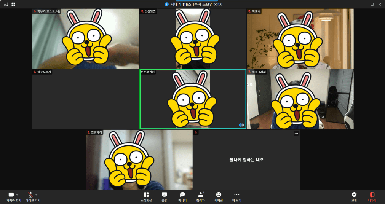Click muted mic icon on 안성탕면 label
This screenshot has height=204, width=385.
(142, 11)
